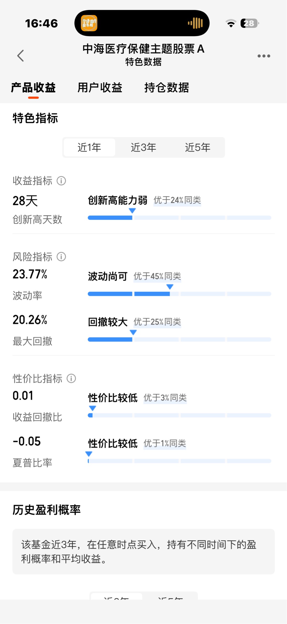This screenshot has height=624, width=287.
Task: Tap the music app icon in Dynamic Island
Action: tap(89, 23)
